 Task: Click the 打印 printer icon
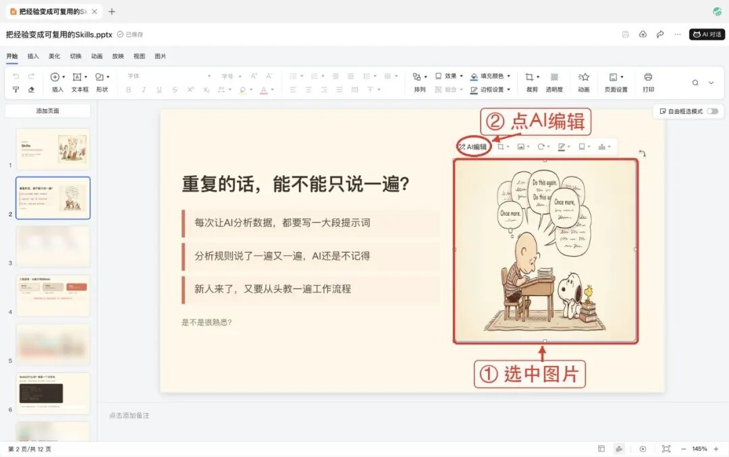click(648, 77)
